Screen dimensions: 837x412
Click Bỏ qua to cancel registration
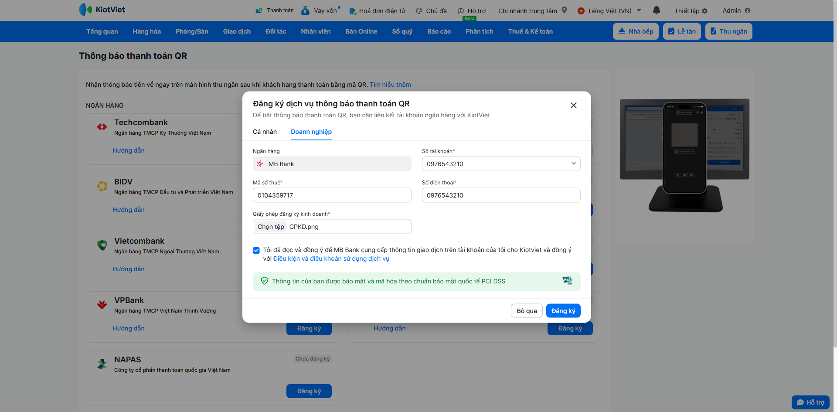pos(527,311)
